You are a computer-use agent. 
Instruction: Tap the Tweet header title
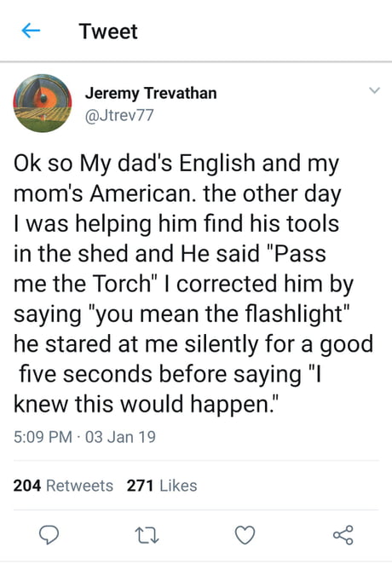[x=108, y=32]
